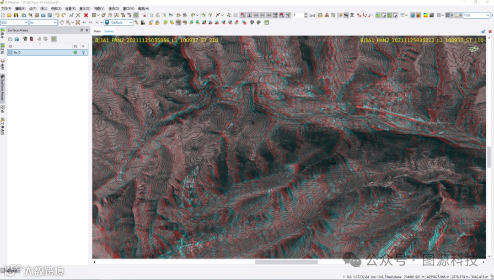Open the -Default- display dropdown
The width and height of the screenshot is (494, 280).
[118, 23]
